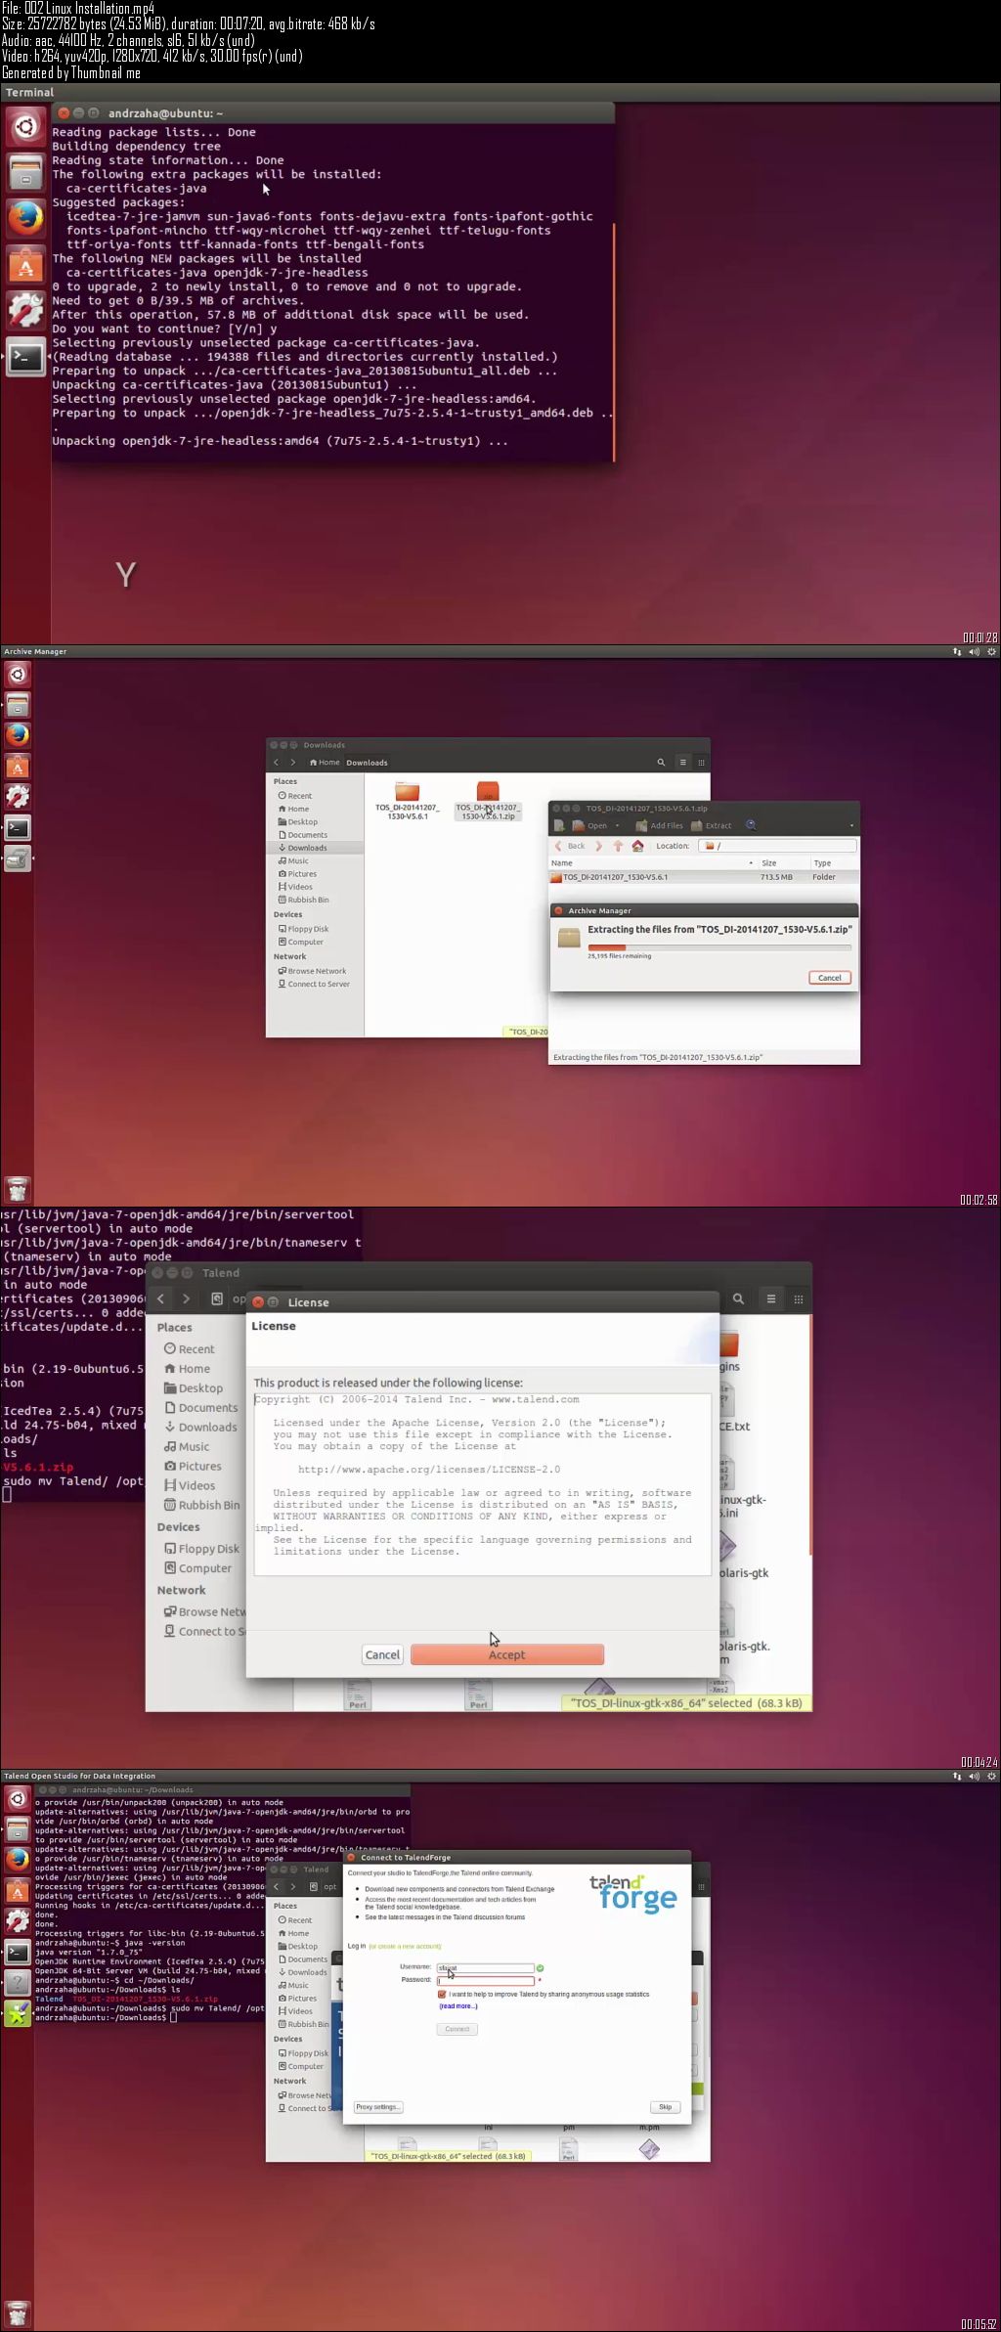Toggle the anonymous usage statistics checkbox
1001x2332 pixels.
(x=442, y=1994)
